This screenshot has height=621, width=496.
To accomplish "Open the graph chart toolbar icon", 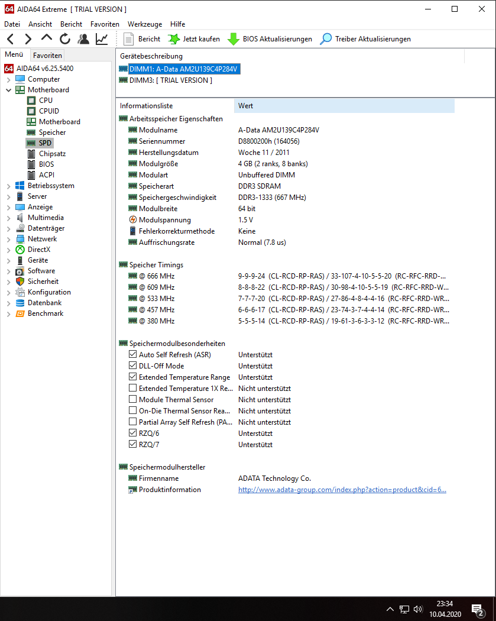I will 102,39.
